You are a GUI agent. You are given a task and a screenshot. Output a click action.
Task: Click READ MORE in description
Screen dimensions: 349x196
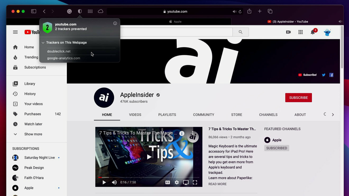click(x=217, y=184)
